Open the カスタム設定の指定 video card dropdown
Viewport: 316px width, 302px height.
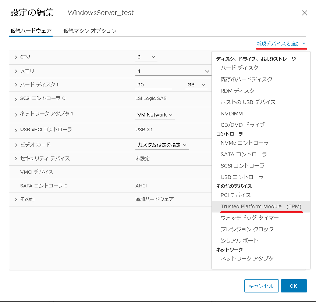162,145
